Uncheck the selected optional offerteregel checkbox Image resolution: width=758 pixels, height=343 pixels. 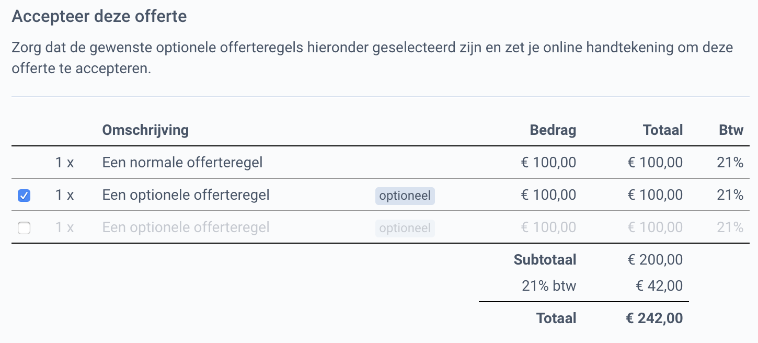[x=24, y=195]
